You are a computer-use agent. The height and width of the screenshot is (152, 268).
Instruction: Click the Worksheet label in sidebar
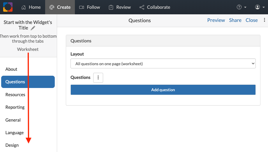tap(28, 49)
